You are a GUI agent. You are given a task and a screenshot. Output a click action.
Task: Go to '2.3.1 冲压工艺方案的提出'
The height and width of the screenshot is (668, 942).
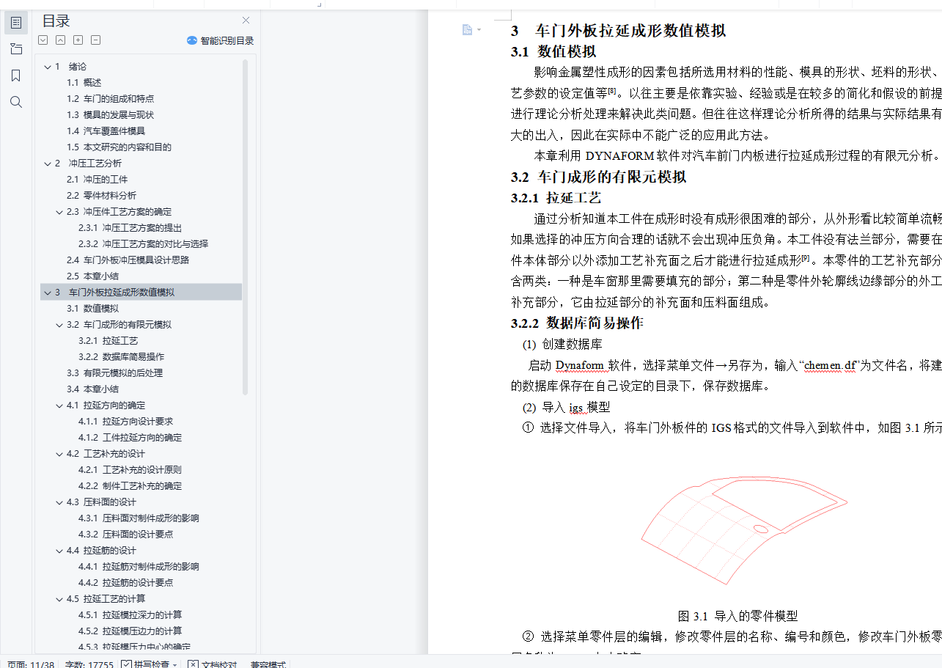point(130,228)
